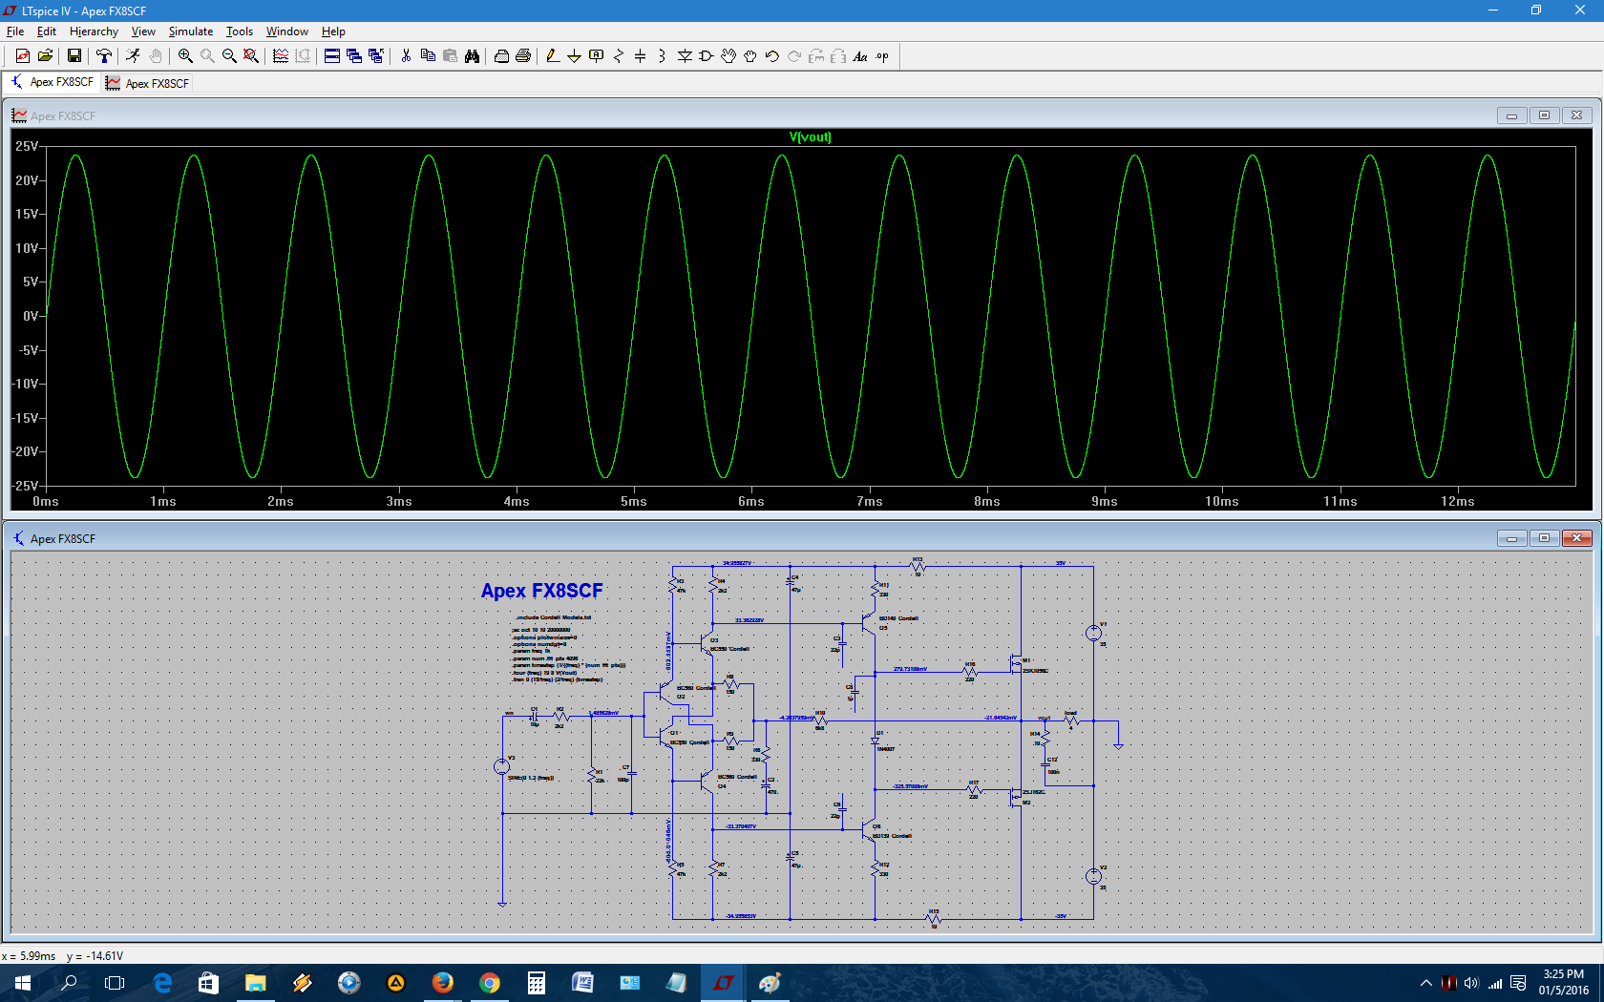Select the Copy tool in toolbar
Screen dimensions: 1604x1002
[428, 56]
